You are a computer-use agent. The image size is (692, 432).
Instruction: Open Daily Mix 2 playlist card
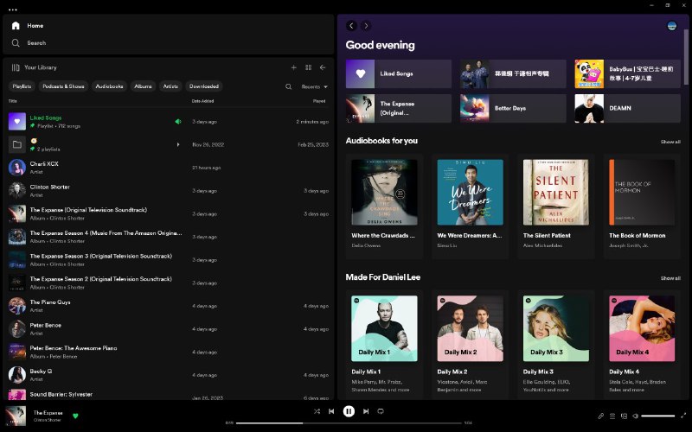470,344
